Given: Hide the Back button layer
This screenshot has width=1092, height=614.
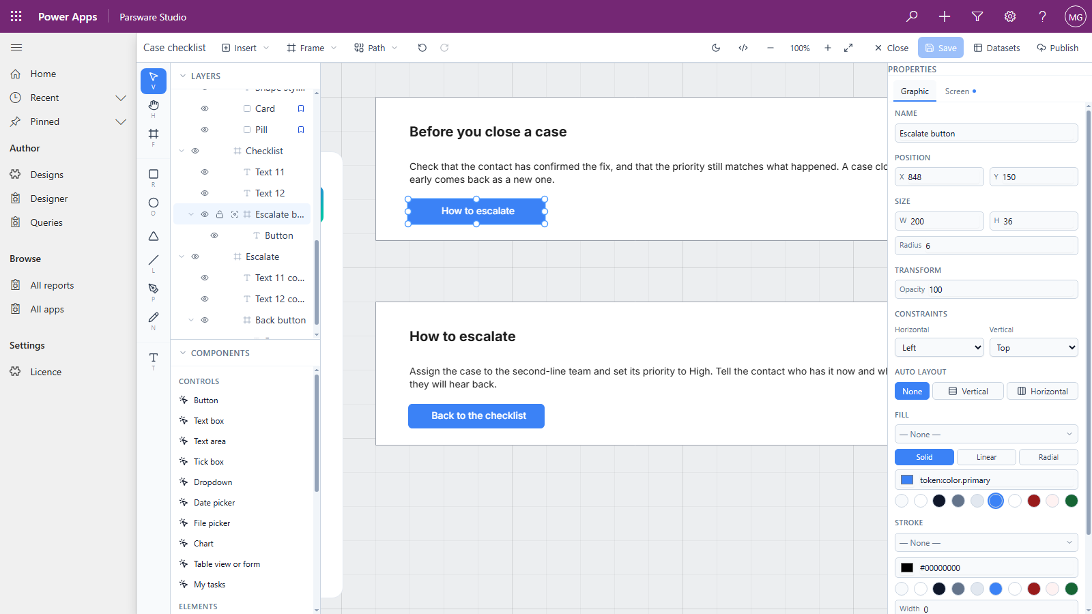Looking at the screenshot, I should pyautogui.click(x=205, y=320).
